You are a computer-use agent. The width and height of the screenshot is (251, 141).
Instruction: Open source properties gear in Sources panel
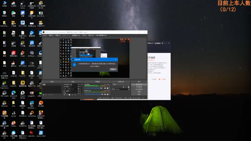pos(69,95)
